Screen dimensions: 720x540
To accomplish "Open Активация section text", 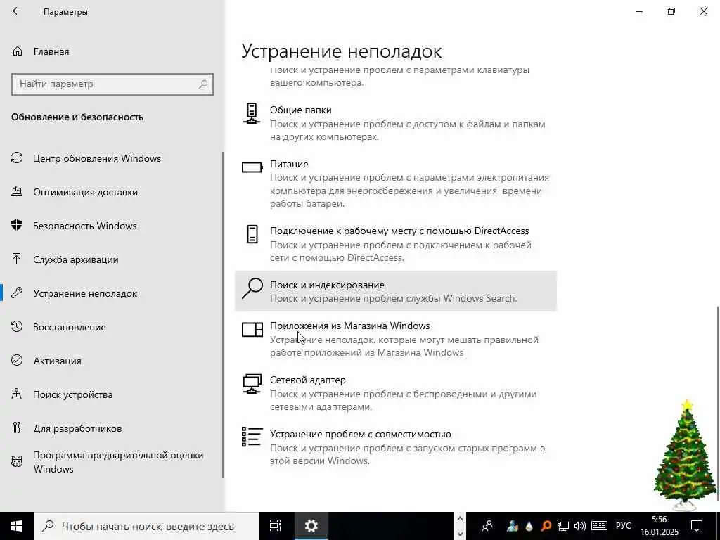I will (58, 361).
